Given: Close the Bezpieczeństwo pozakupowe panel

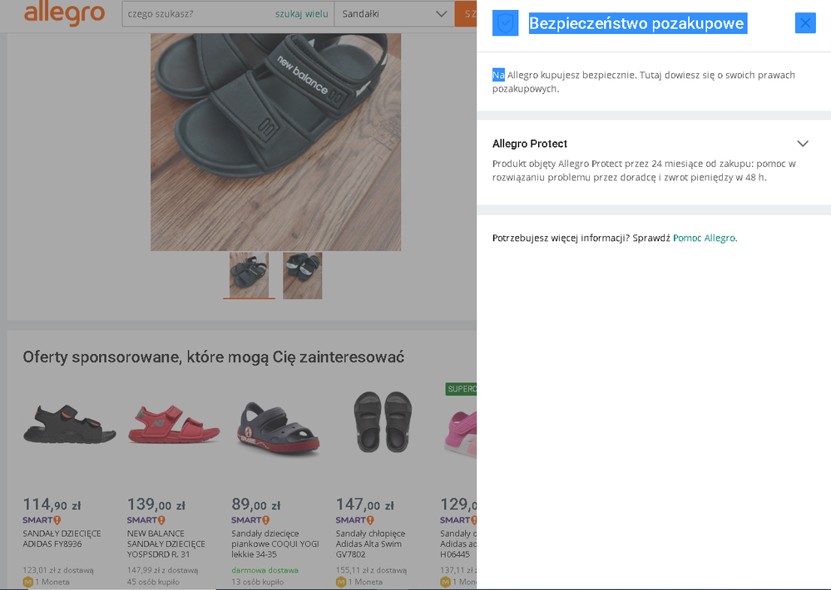Looking at the screenshot, I should (x=805, y=22).
